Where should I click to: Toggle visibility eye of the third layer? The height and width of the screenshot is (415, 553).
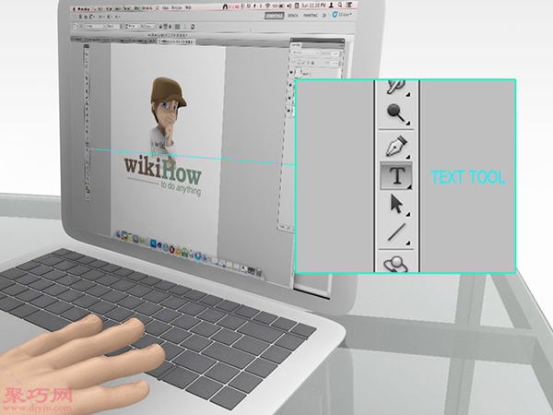tap(289, 98)
